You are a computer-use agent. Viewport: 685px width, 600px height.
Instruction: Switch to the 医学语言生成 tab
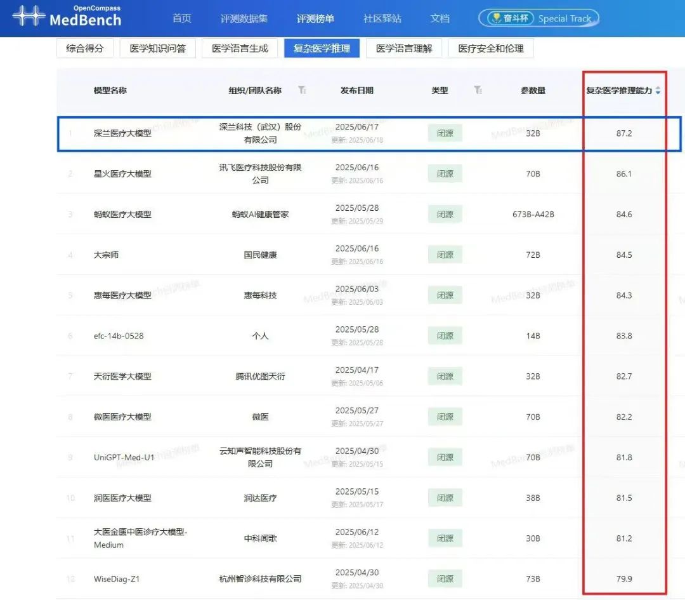[x=240, y=48]
